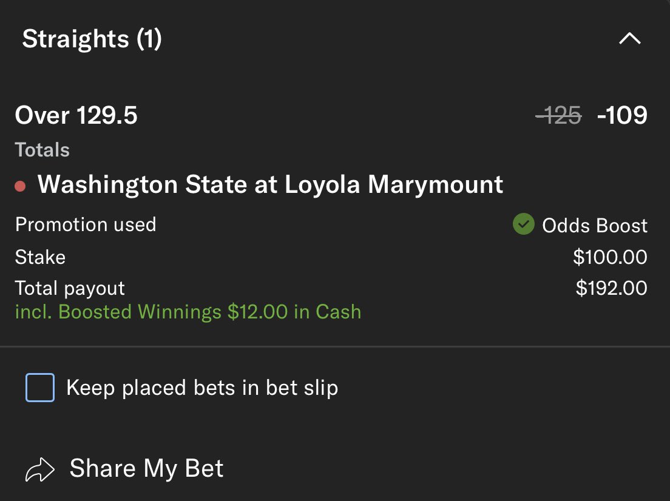Click the red live indicator dot
670x501 pixels.
[21, 186]
